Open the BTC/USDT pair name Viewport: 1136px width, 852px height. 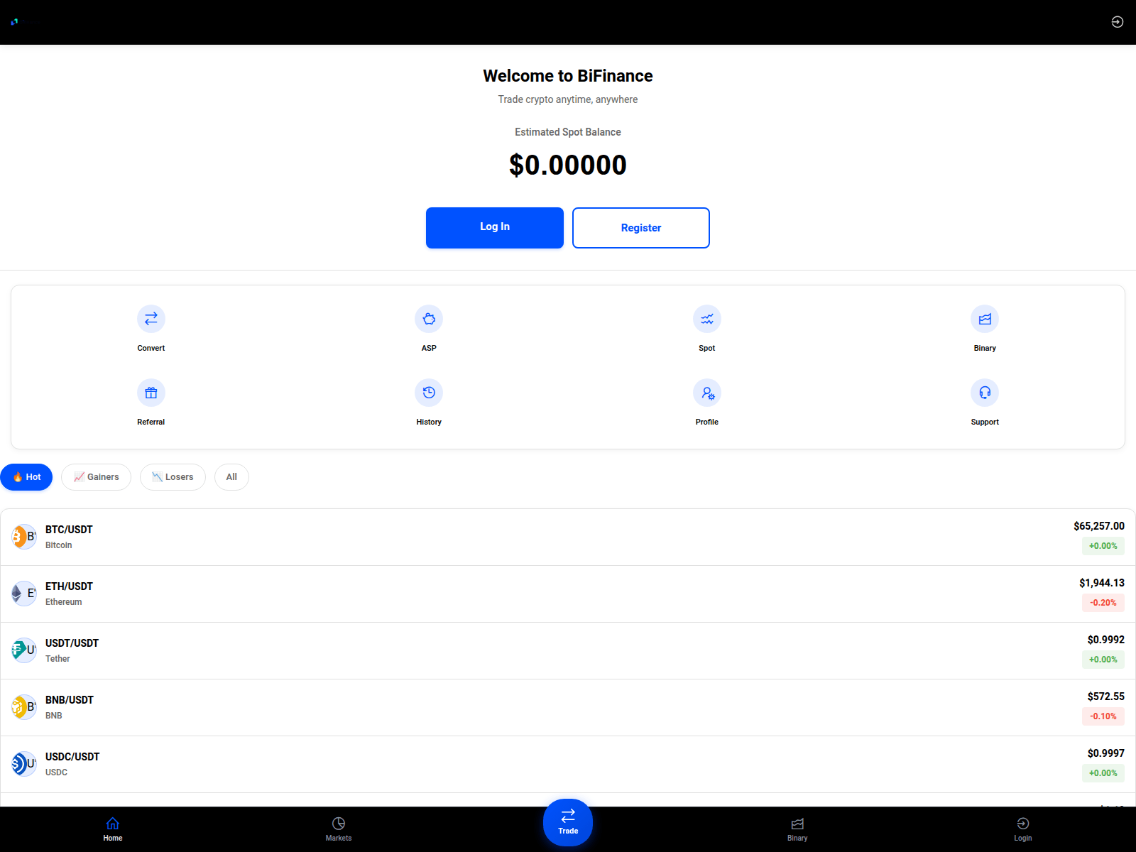coord(69,530)
